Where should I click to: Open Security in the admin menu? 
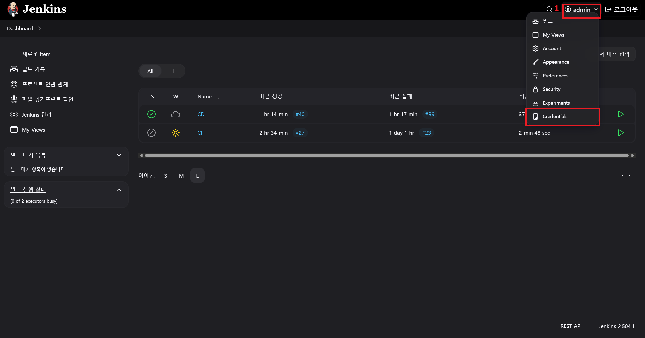(551, 89)
